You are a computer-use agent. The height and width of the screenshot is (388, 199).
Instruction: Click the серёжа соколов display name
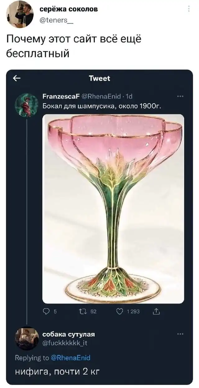tap(68, 9)
